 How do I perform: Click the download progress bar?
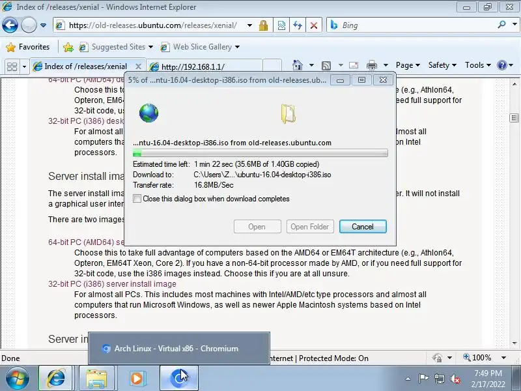260,153
